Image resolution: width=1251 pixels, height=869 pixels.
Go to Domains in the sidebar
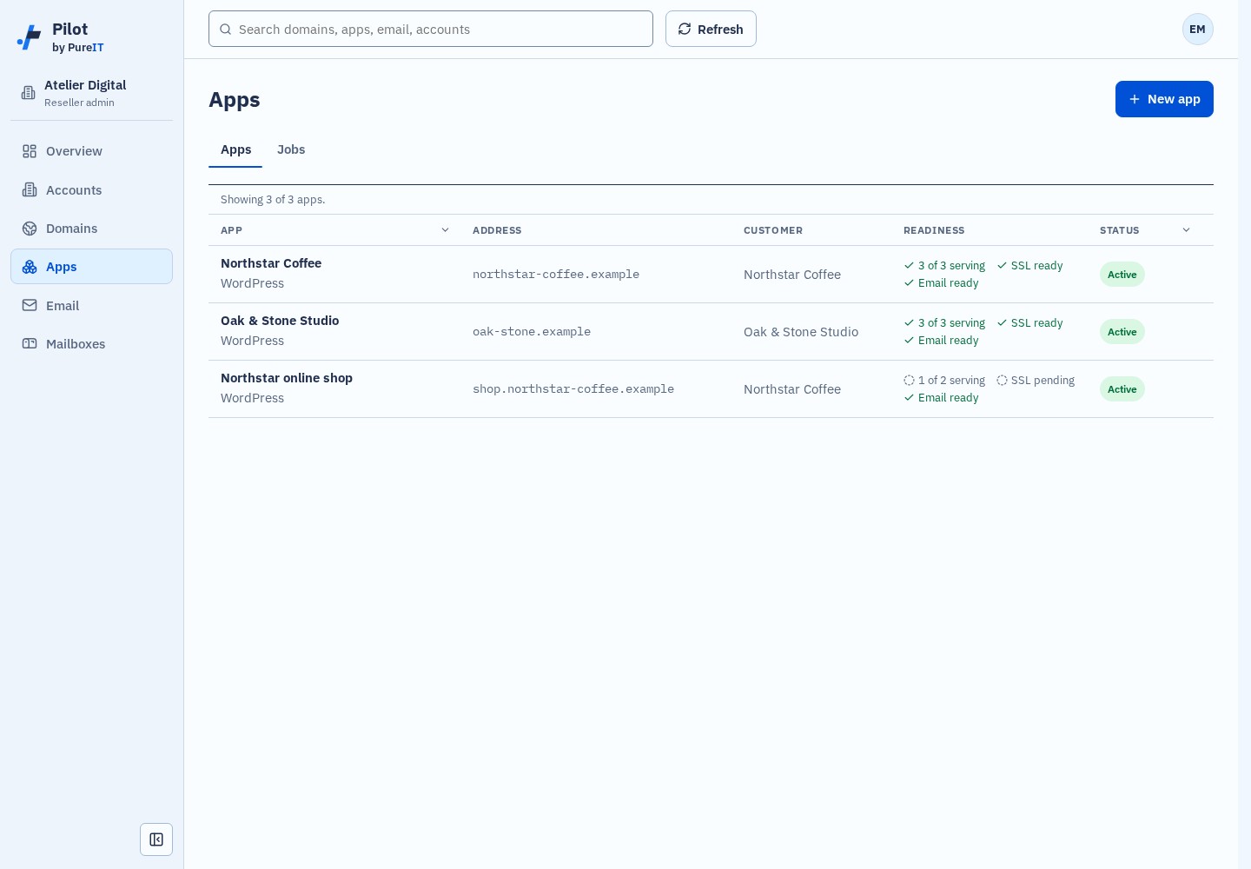91,229
